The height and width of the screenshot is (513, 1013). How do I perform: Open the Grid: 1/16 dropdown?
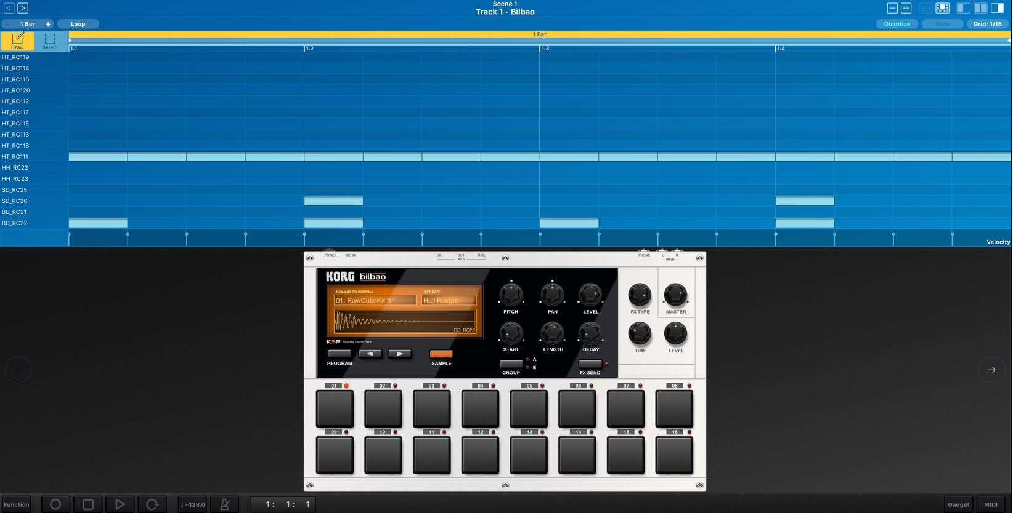click(988, 24)
